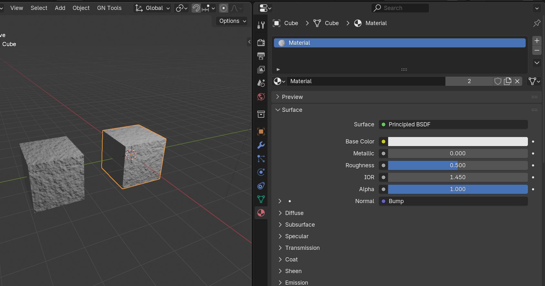Open the Particles properties tab
Viewport: 545px width, 286px height.
pyautogui.click(x=261, y=159)
